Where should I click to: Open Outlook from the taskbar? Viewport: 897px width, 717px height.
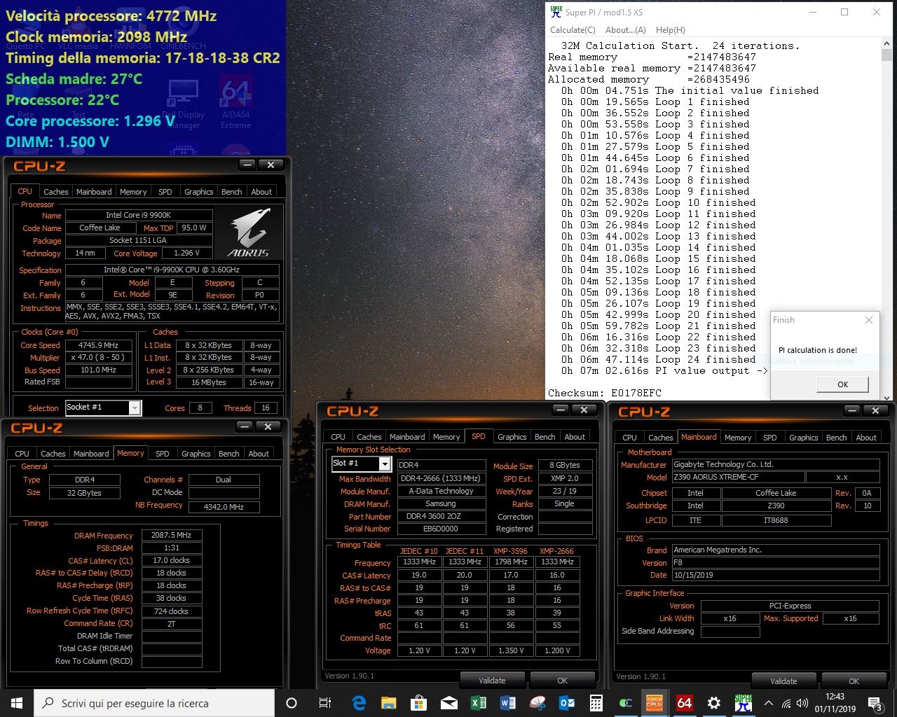tap(567, 703)
